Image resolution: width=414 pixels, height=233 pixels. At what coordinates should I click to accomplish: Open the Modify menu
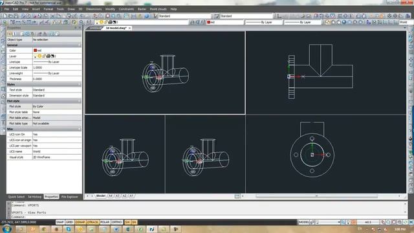[110, 9]
